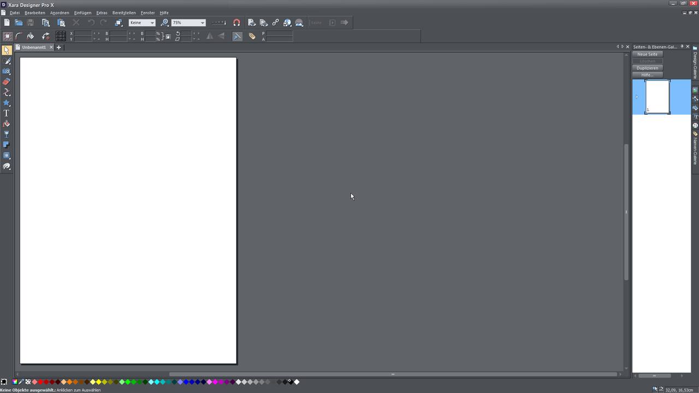The width and height of the screenshot is (699, 393).
Task: Pick the magenta color swatch
Action: [216, 382]
